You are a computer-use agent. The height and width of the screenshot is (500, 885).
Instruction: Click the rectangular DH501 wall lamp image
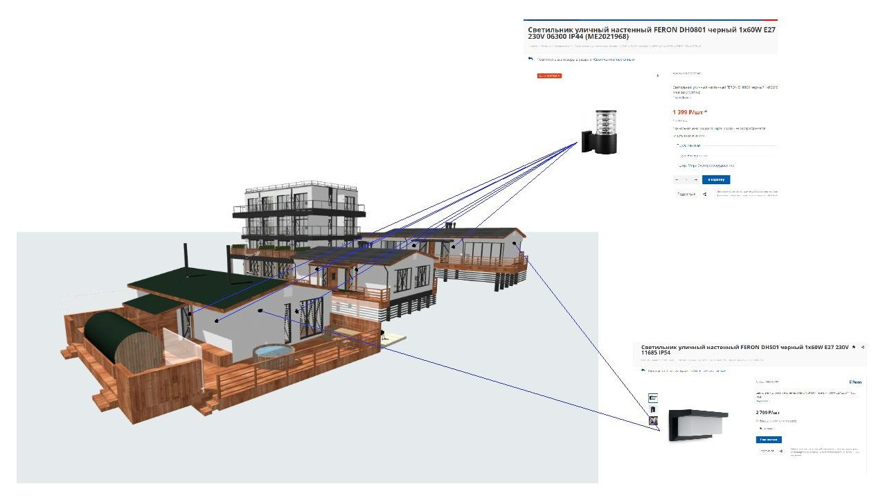697,424
